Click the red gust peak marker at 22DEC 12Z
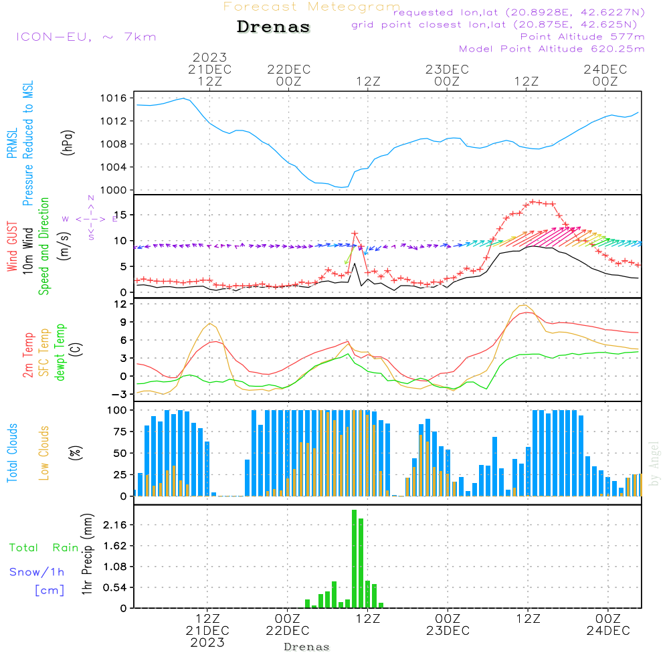 (355, 233)
